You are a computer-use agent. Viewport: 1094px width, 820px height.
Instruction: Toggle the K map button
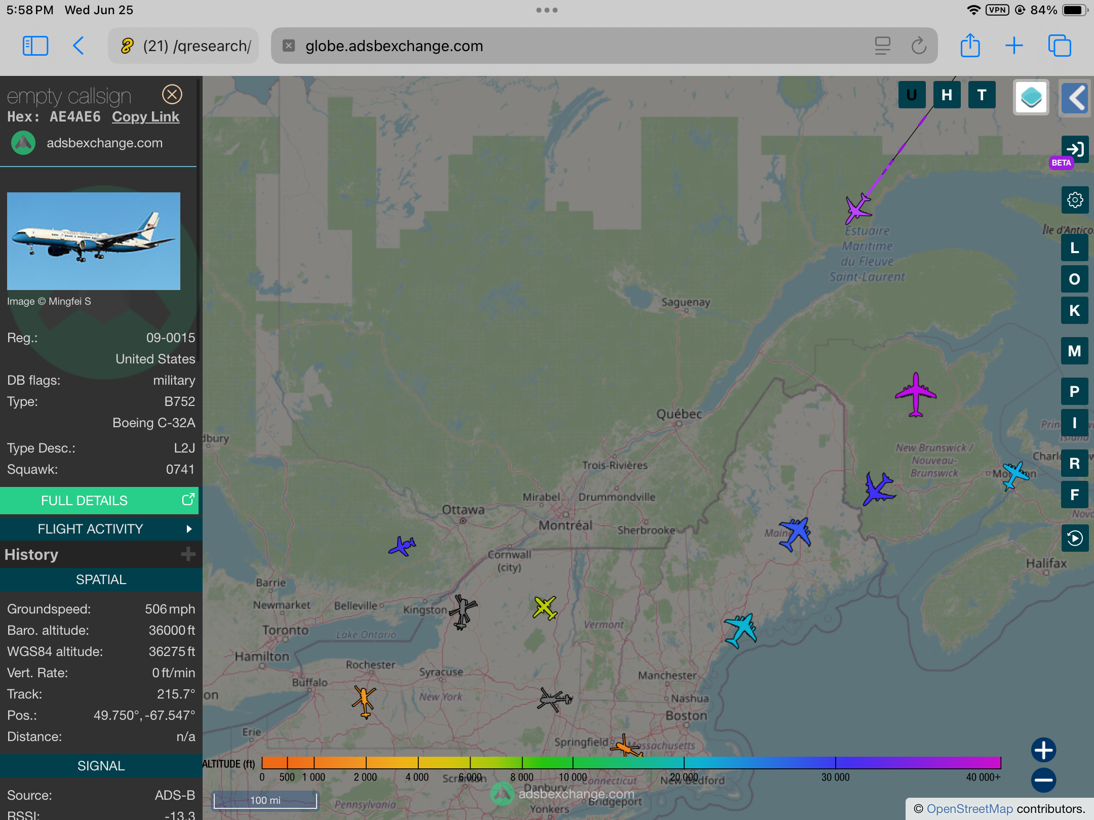[x=1075, y=310]
